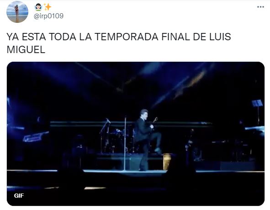This screenshot has height=210, width=270.
Task: Click the drum kit behind the singer
Action: 118,140
